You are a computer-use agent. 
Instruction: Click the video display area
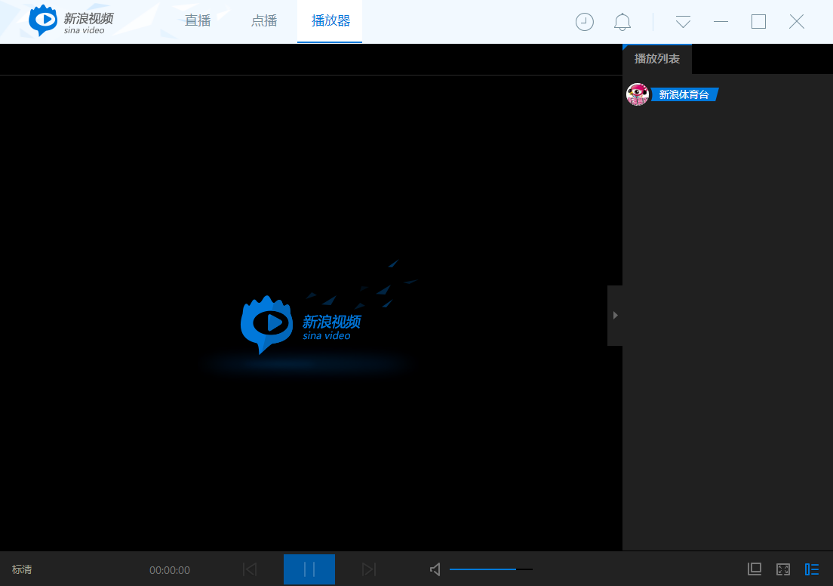coord(311,313)
